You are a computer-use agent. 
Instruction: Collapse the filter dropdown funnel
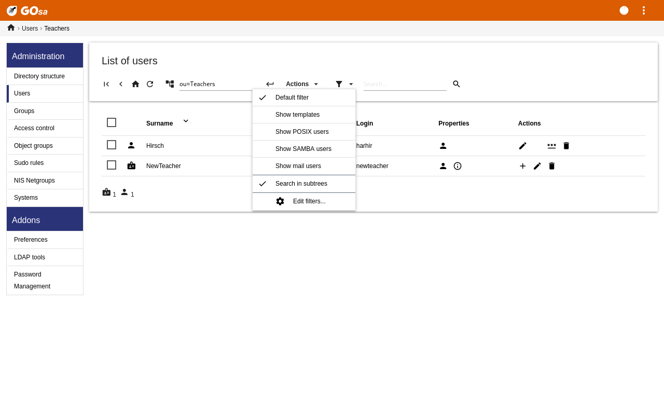pos(344,84)
